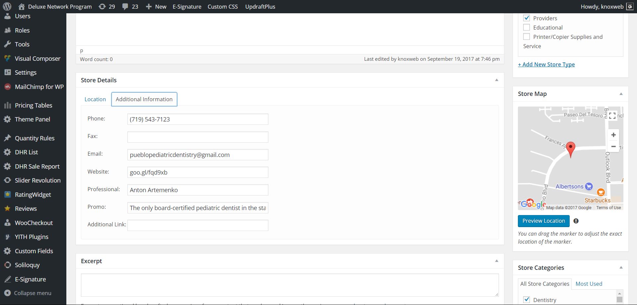The image size is (637, 305).
Task: Click the E-Signature pen icon in sidebar
Action: pyautogui.click(x=7, y=279)
